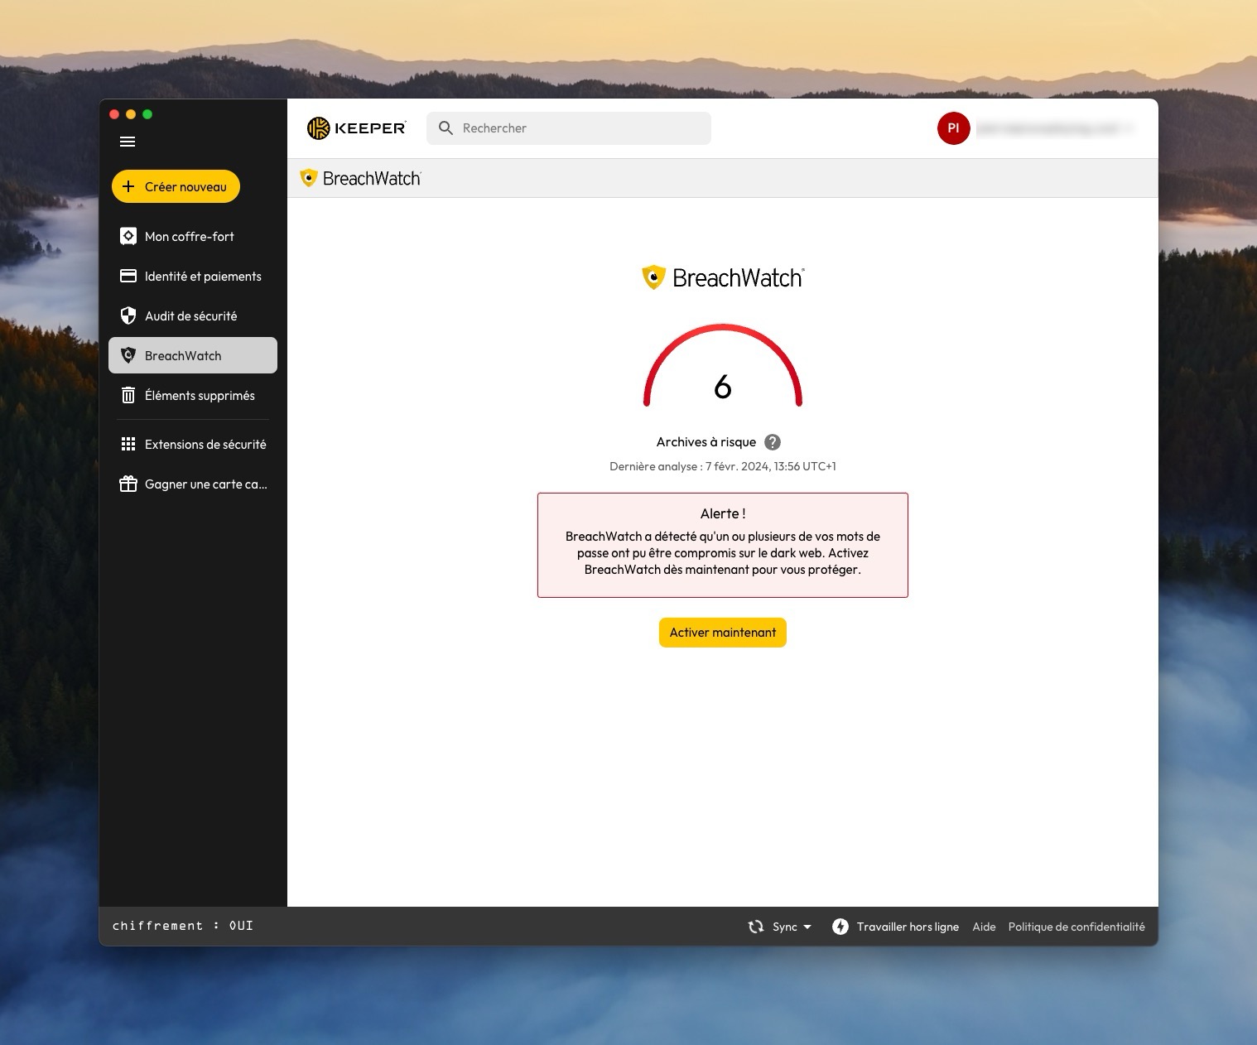This screenshot has height=1045, width=1257.
Task: Click the offline lightning bolt icon
Action: pyautogui.click(x=840, y=927)
